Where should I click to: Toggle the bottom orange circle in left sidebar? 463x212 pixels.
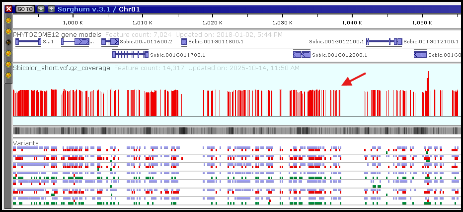click(x=8, y=75)
